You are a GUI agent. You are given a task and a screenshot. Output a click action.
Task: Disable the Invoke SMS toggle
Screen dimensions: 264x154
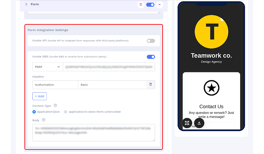[x=151, y=57]
